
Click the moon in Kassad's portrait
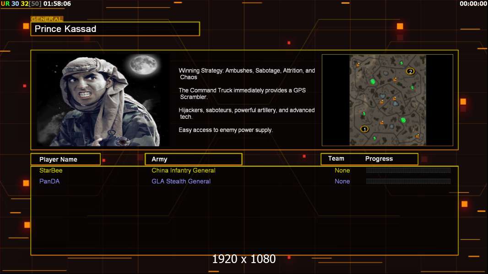(x=144, y=64)
